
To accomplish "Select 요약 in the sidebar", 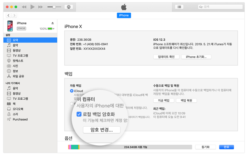I will point(30,40).
